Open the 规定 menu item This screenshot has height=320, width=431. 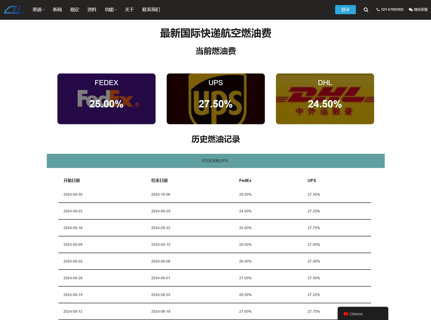click(x=75, y=10)
